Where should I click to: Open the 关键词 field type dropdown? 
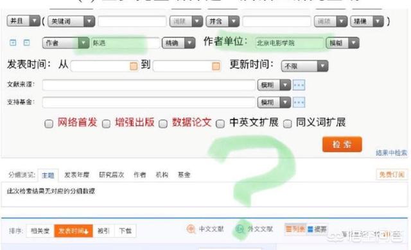click(x=71, y=21)
